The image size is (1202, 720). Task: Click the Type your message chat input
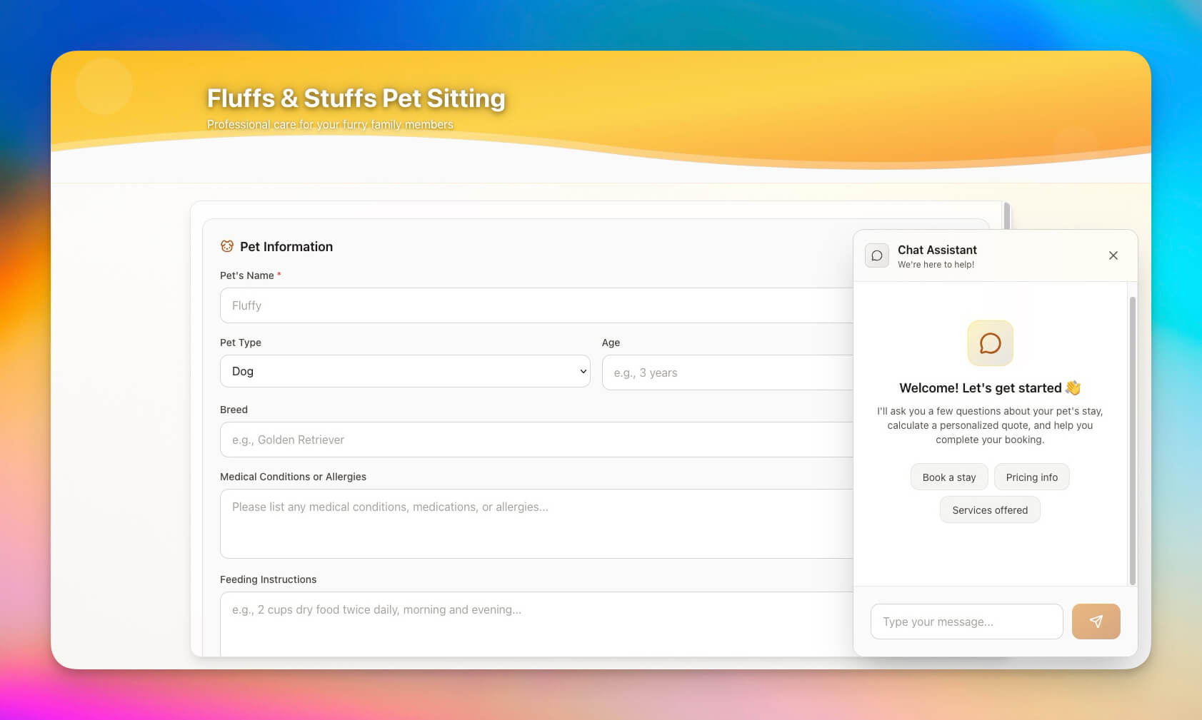coord(966,622)
